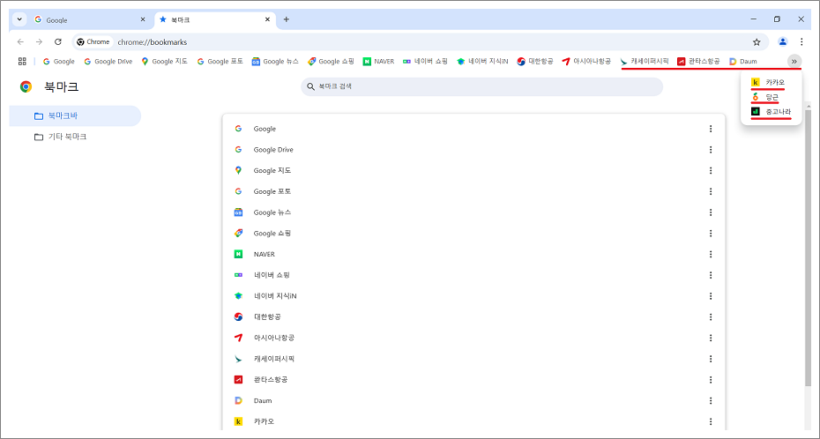This screenshot has height=439, width=820.
Task: Select 네이버 쇼핑 row in bookmark list
Action: 473,275
